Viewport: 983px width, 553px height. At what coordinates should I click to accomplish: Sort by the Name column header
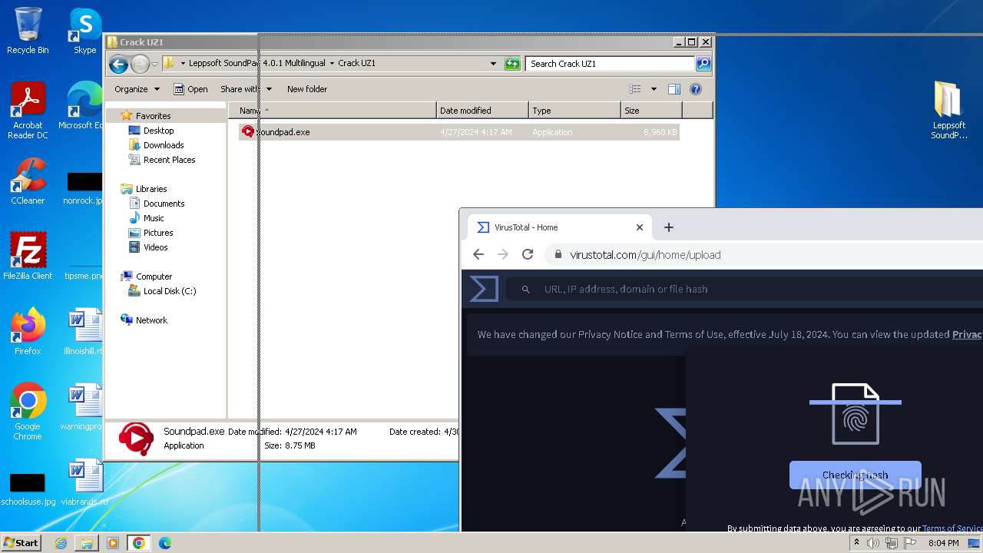[332, 111]
